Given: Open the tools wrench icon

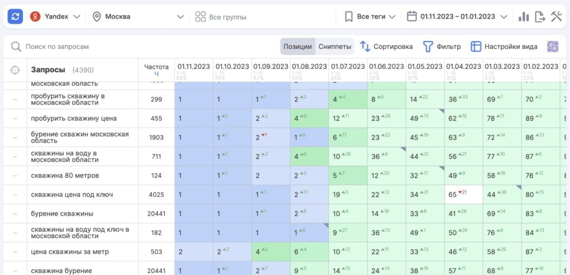Looking at the screenshot, I should (x=557, y=17).
